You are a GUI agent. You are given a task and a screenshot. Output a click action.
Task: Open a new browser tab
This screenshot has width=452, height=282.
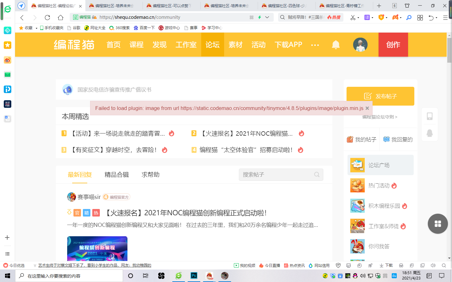[x=379, y=6]
